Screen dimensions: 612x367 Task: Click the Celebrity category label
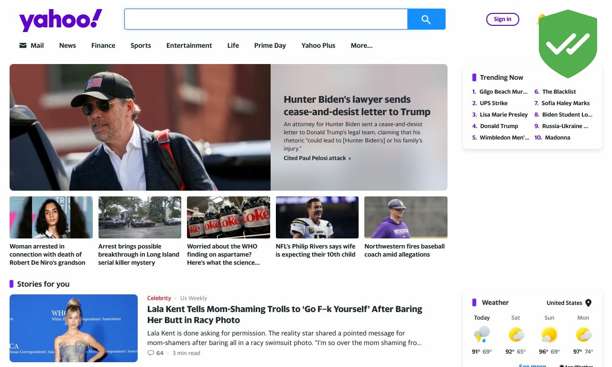159,298
